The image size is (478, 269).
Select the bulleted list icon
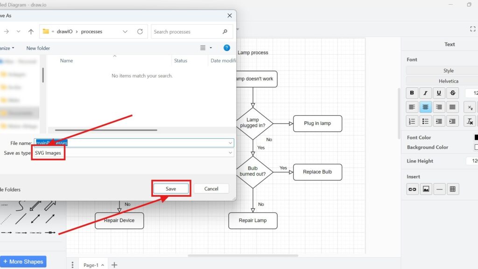(425, 121)
